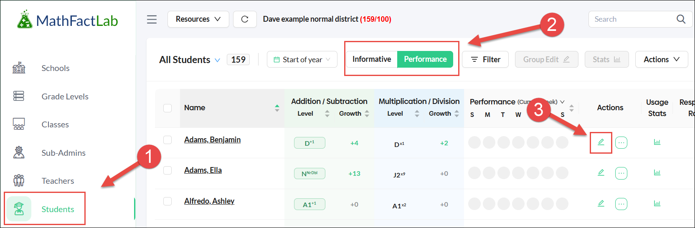This screenshot has width=695, height=228.
Task: View usage stats chart for Adams, Ella
Action: tap(657, 173)
